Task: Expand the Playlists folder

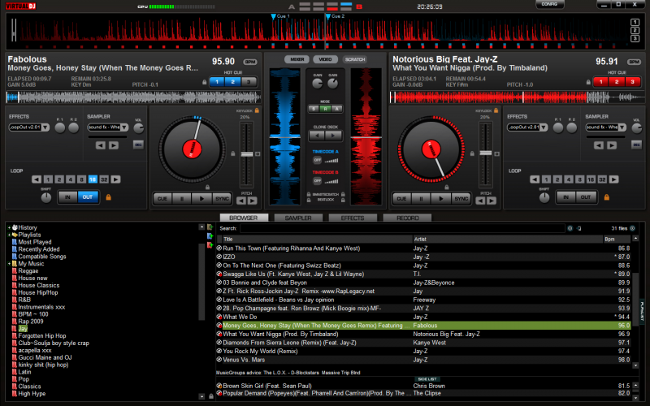Action: click(9, 235)
